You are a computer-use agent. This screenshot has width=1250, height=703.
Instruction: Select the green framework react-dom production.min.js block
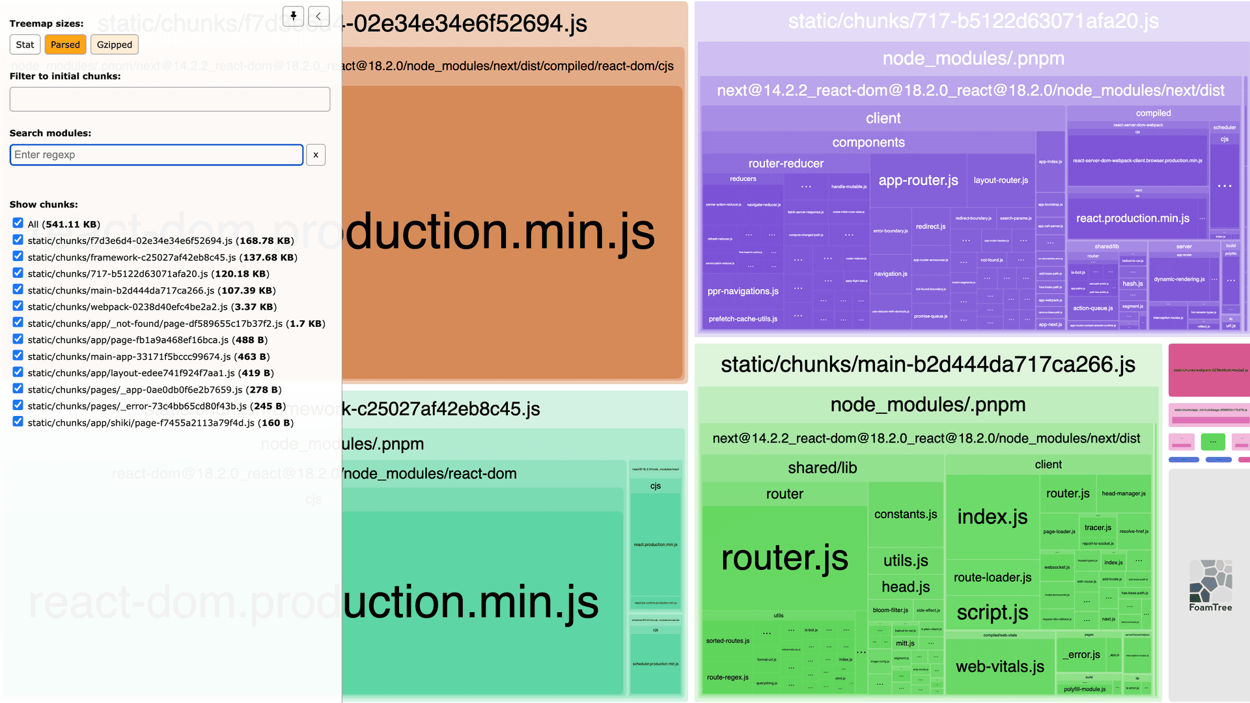click(482, 602)
